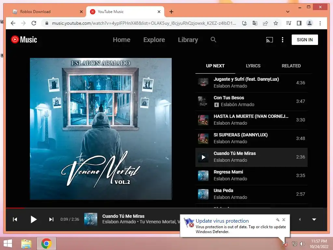333x250 pixels.
Task: Click the Update virus protection notification title
Action: (x=222, y=221)
